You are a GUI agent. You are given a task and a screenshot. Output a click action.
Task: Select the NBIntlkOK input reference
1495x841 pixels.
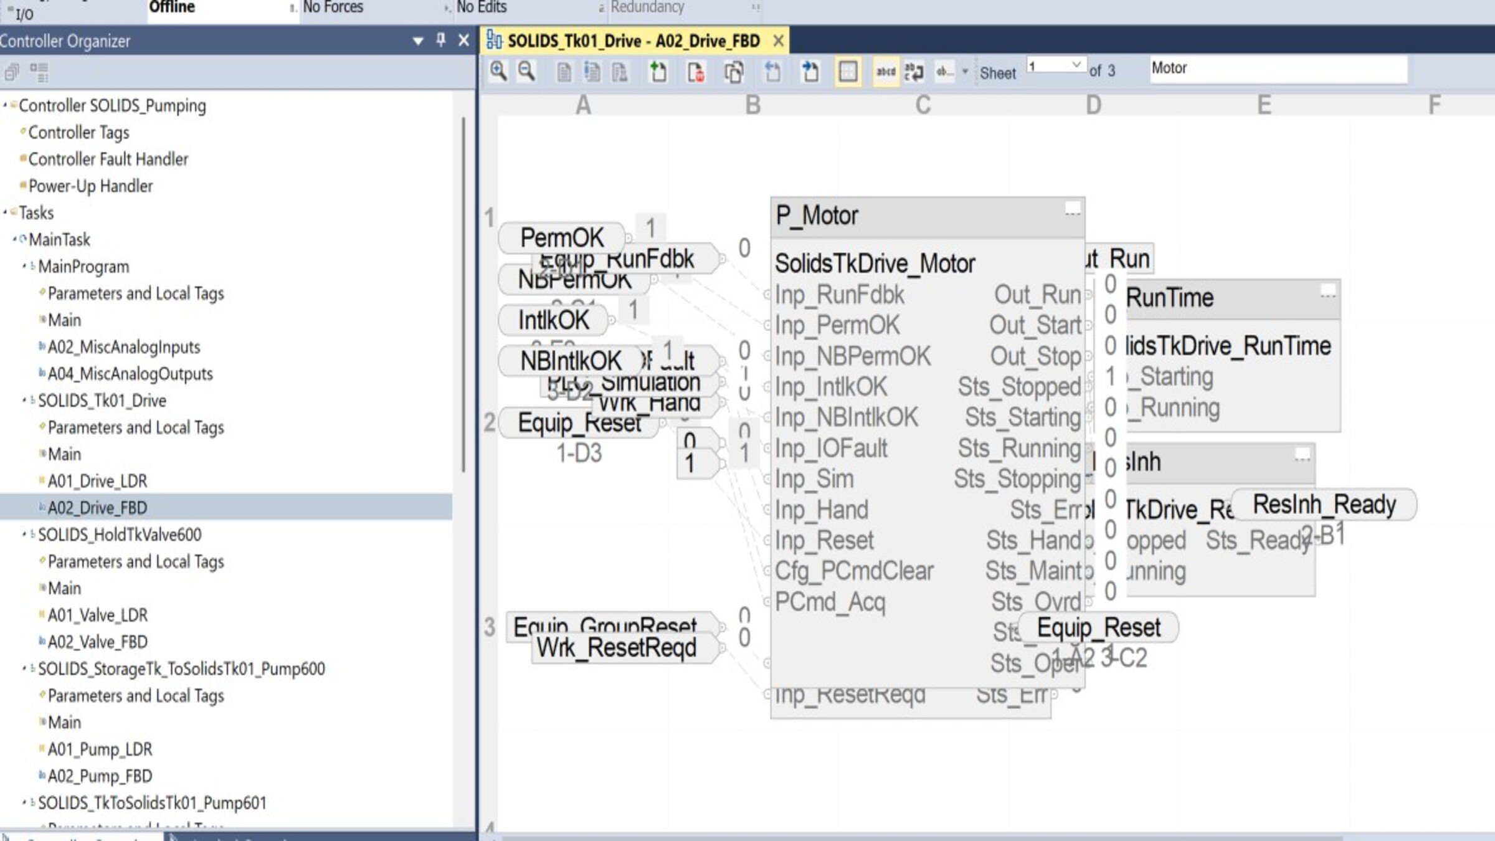(x=570, y=361)
